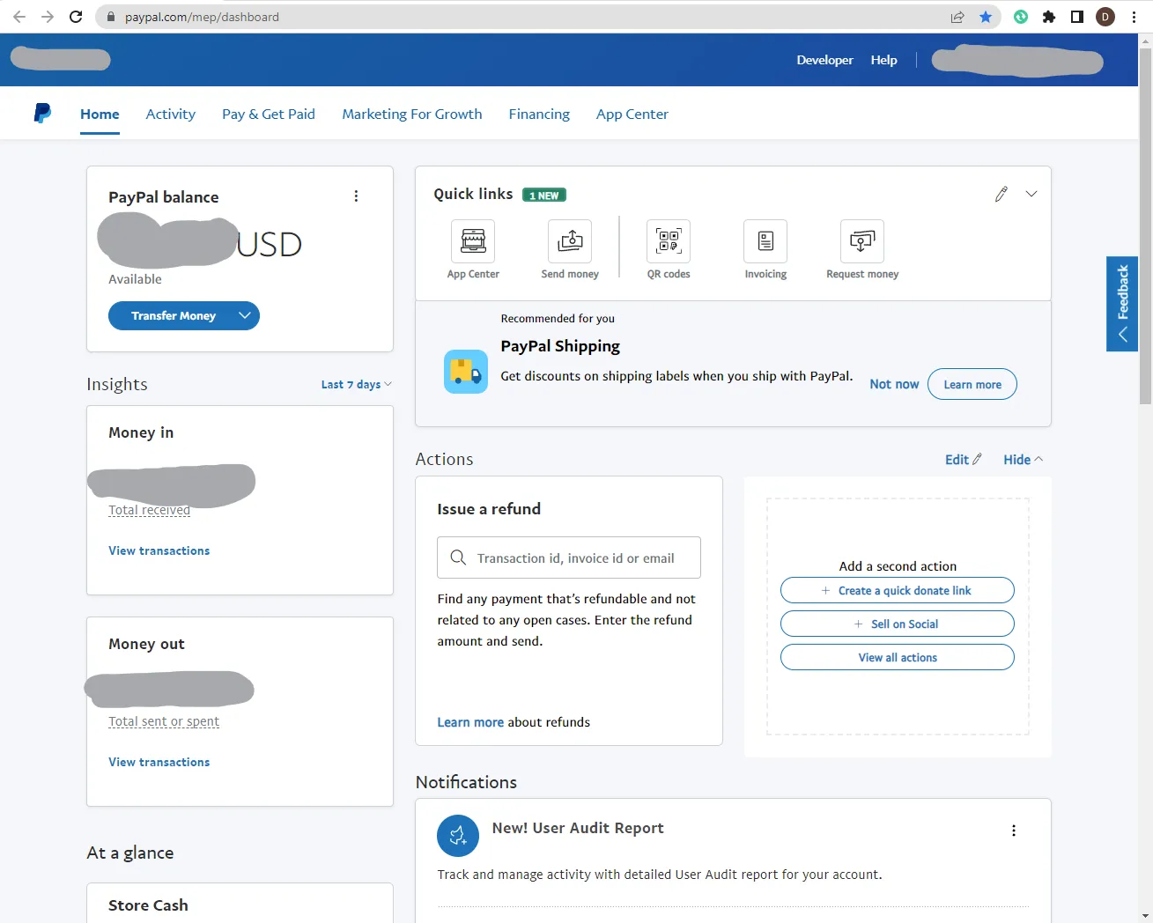Viewport: 1153px width, 923px height.
Task: Expand the Transfer Money dropdown arrow
Action: (245, 315)
